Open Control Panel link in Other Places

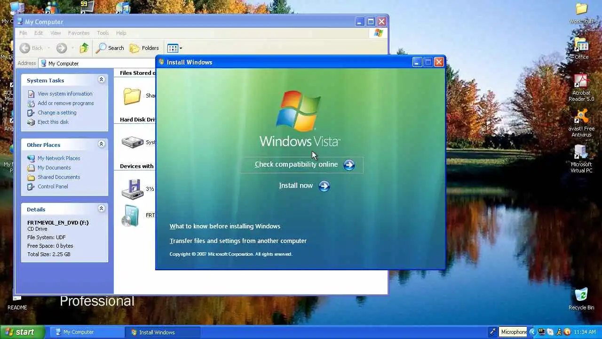point(53,186)
